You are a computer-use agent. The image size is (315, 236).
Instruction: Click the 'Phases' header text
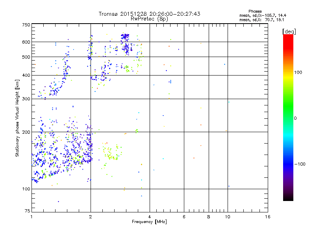click(255, 11)
